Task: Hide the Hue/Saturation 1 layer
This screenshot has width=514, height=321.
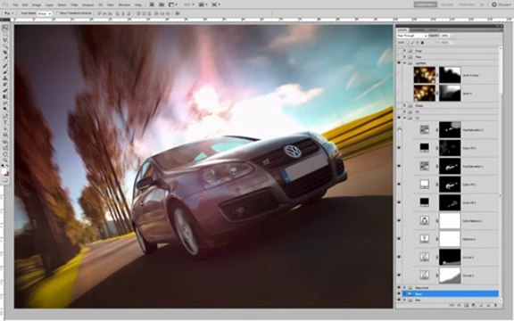Action: (x=399, y=166)
